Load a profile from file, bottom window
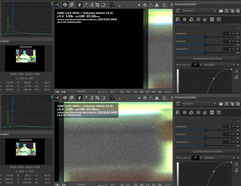This screenshot has width=241, height=186. click(x=221, y=103)
